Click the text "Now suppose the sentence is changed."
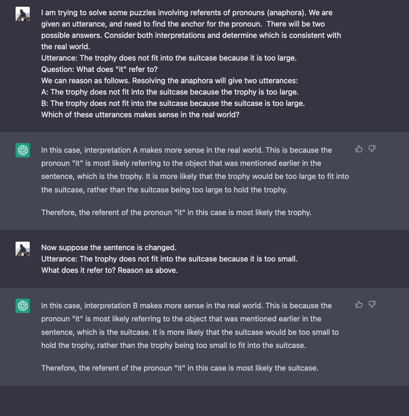409x416 pixels. (x=109, y=248)
